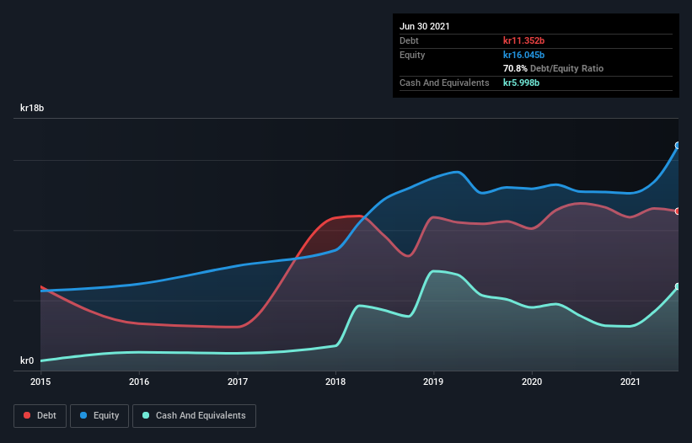Click the Equity label in the tooltip
The width and height of the screenshot is (692, 443).
(x=412, y=55)
